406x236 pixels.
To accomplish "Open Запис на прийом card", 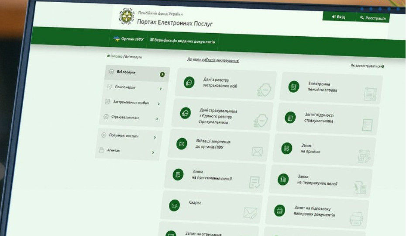I will (x=324, y=149).
